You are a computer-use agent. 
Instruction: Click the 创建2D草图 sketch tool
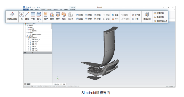(x=12, y=16)
